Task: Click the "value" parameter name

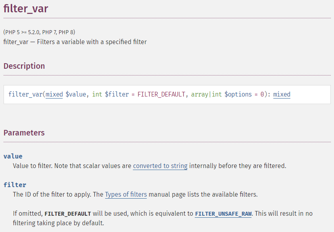Action: pos(13,156)
